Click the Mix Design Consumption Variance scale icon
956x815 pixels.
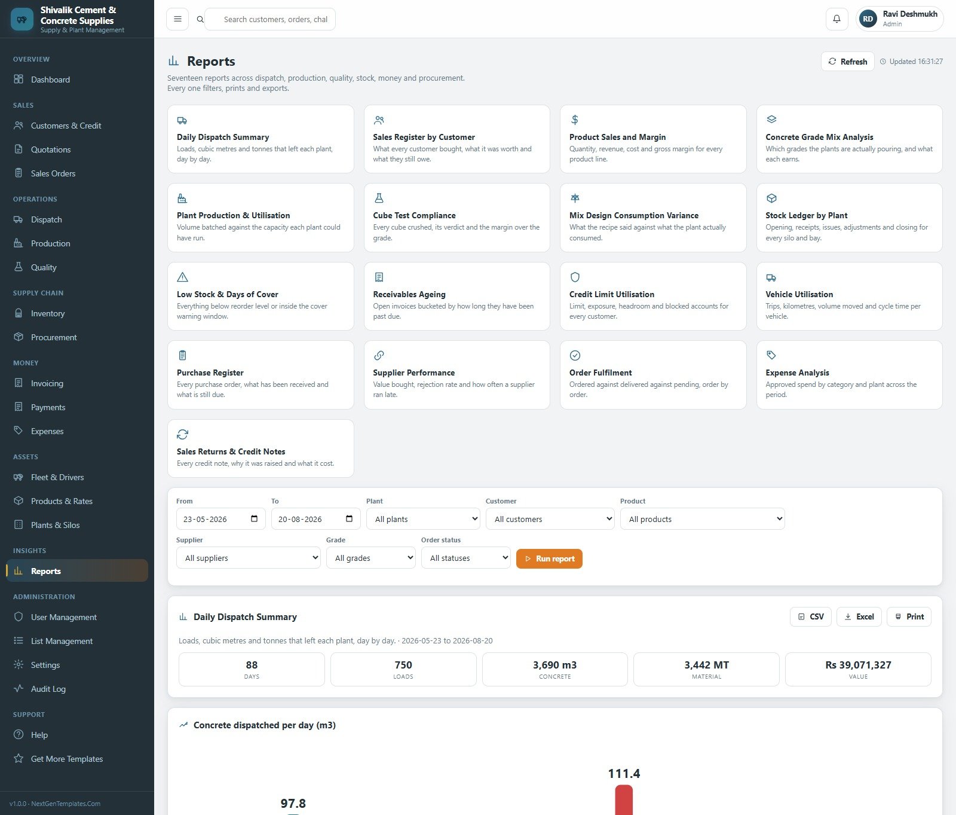coord(575,199)
